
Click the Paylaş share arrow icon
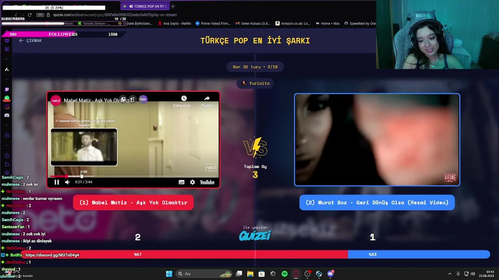coord(207,98)
